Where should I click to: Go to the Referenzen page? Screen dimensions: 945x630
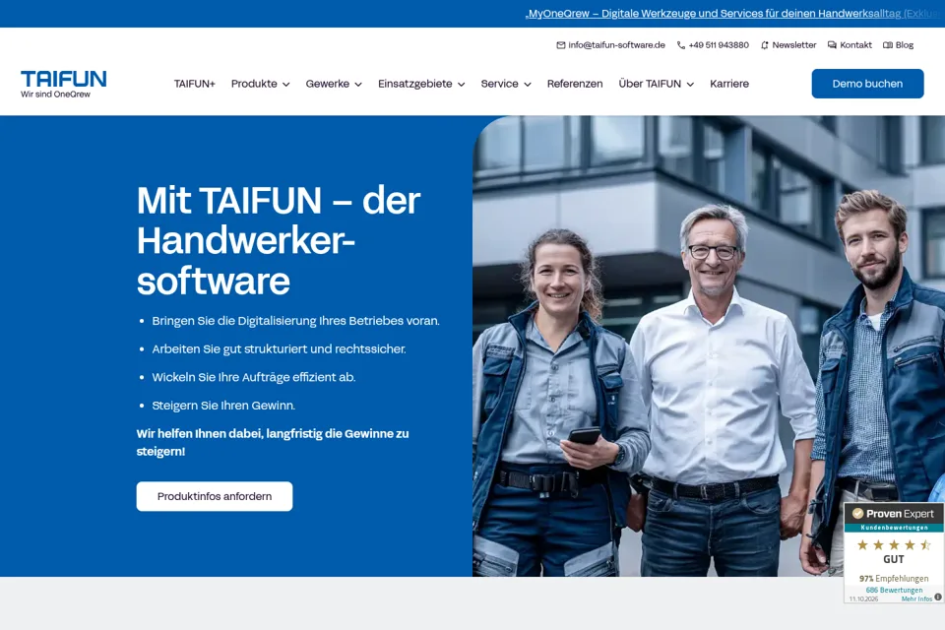tap(575, 84)
